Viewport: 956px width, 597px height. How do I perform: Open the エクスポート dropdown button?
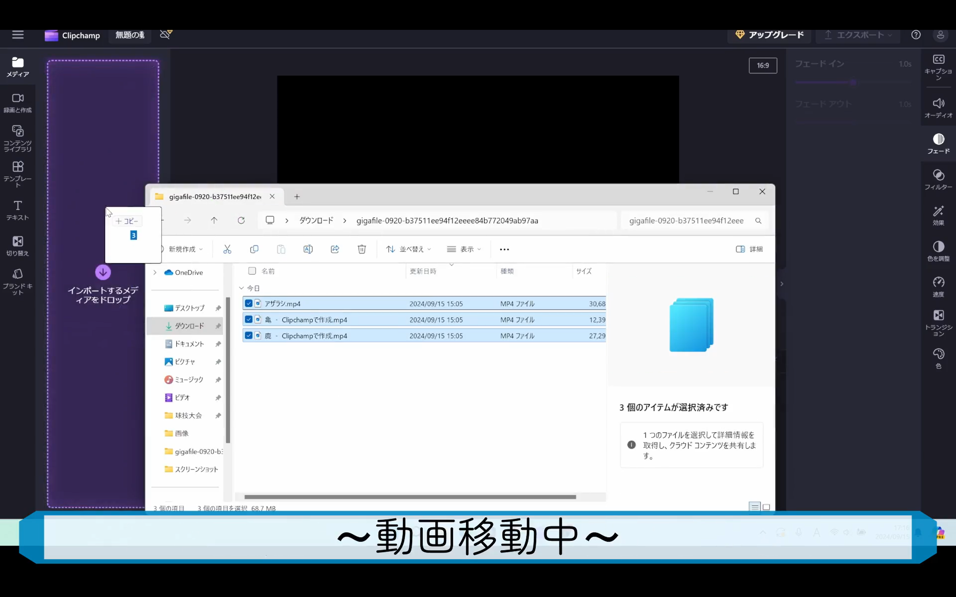click(x=858, y=35)
